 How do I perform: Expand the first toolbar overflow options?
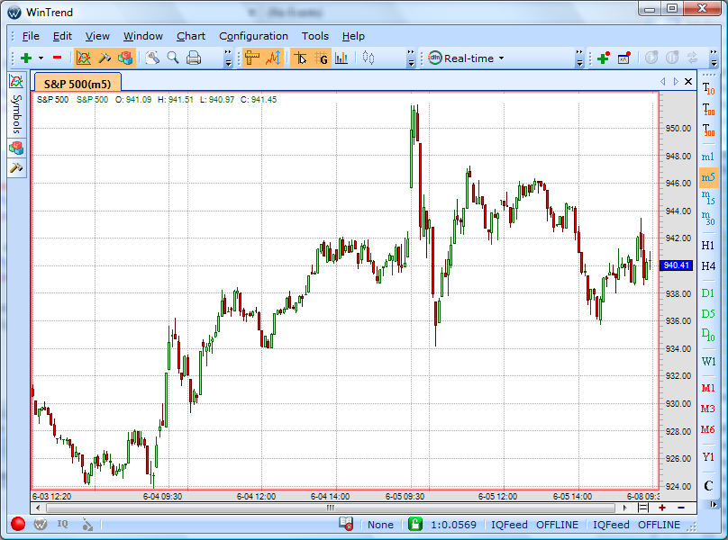(x=228, y=58)
